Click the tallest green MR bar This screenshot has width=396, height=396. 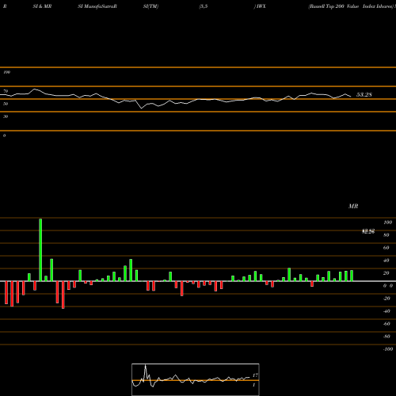[x=40, y=249]
